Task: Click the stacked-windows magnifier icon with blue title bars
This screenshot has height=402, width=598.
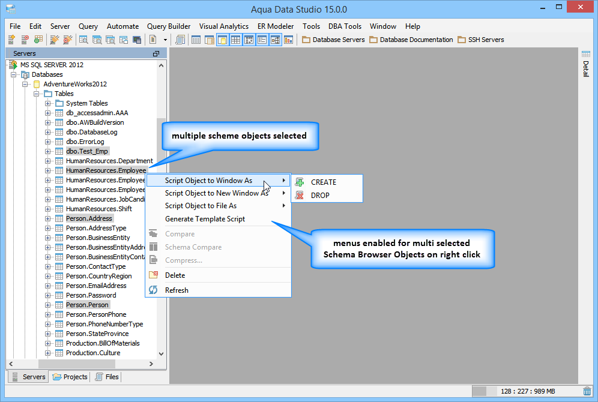Action: pos(97,39)
